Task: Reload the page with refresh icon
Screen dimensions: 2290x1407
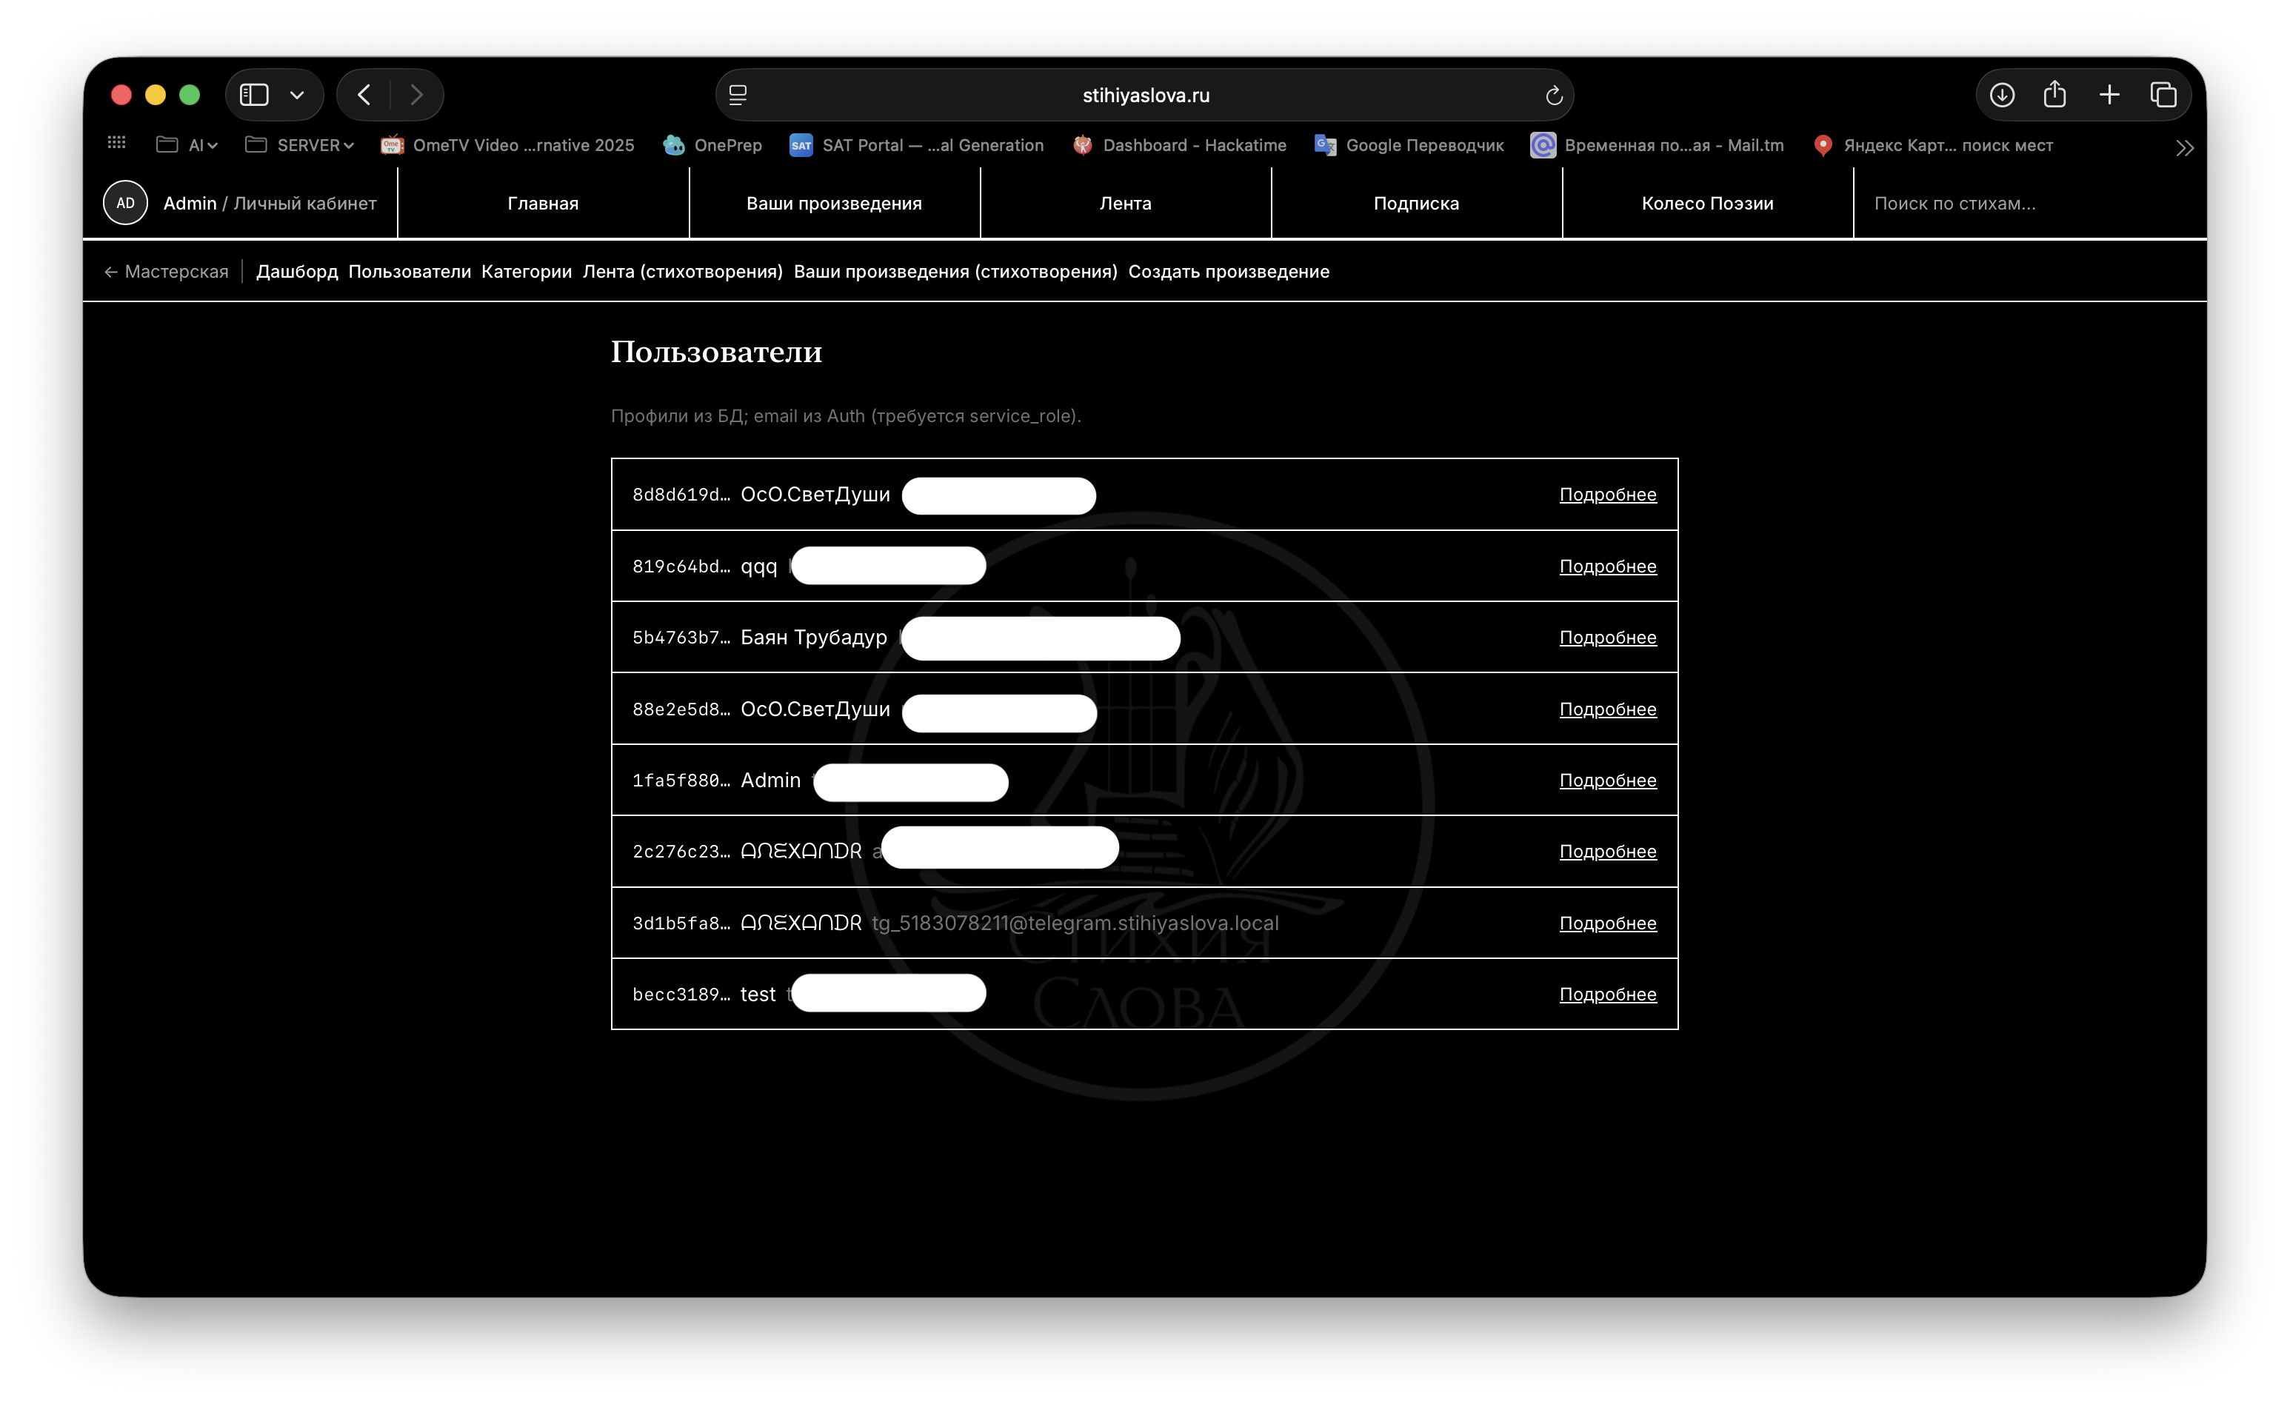Action: (1553, 95)
